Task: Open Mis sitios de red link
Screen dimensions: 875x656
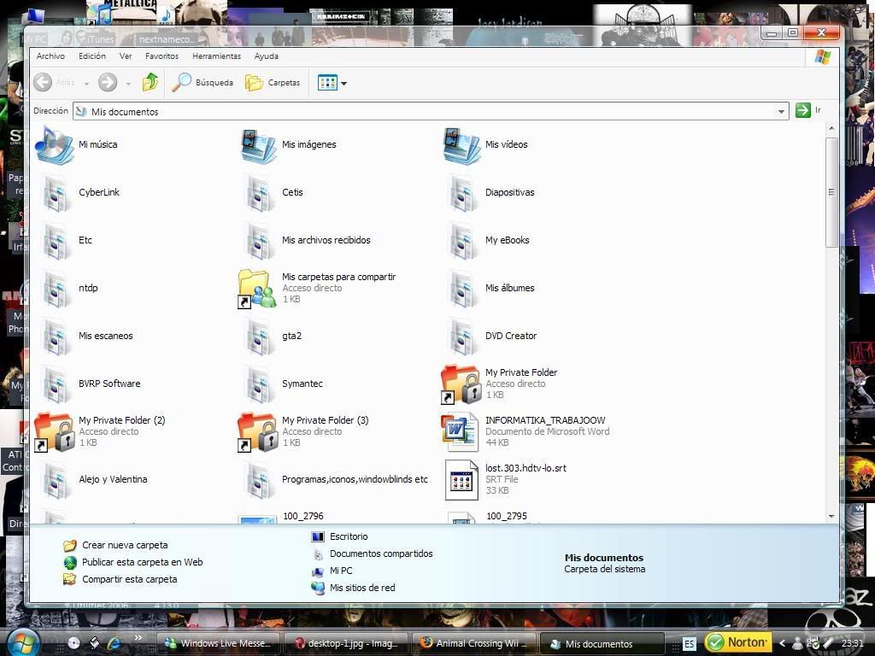Action: pos(362,588)
